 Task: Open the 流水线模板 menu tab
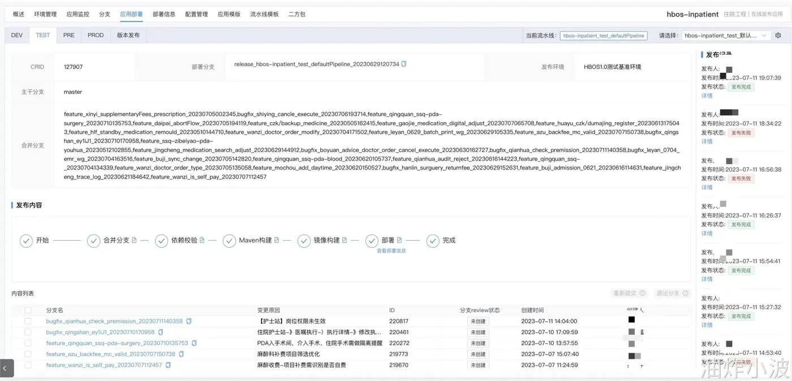pos(264,14)
